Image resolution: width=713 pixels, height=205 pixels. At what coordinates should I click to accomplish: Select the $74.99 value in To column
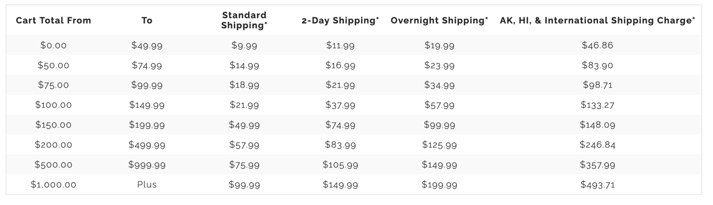146,65
